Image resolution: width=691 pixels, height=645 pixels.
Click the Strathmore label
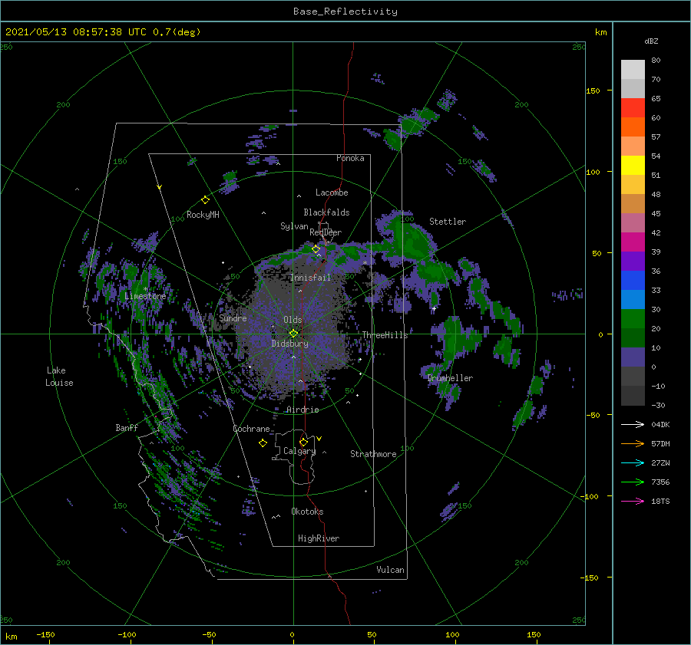click(373, 454)
